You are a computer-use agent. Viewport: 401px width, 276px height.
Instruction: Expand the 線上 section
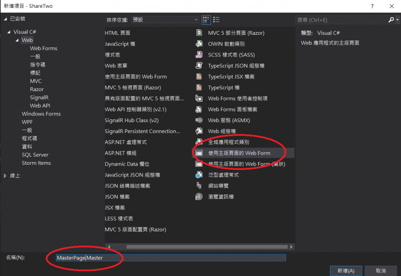(5, 175)
